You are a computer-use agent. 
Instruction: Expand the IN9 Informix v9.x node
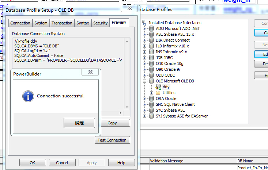point(144,52)
